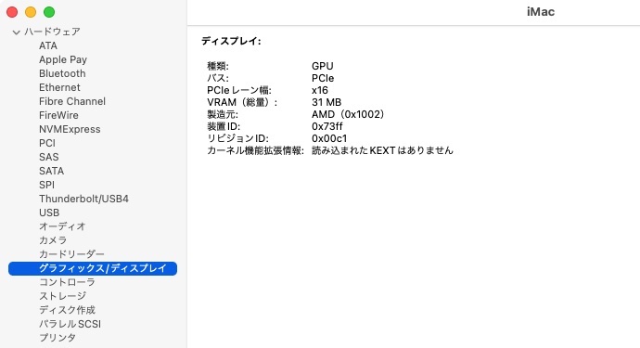This screenshot has width=640, height=348.
Task: Click the ディスプレイ: heading in details
Action: click(x=231, y=41)
